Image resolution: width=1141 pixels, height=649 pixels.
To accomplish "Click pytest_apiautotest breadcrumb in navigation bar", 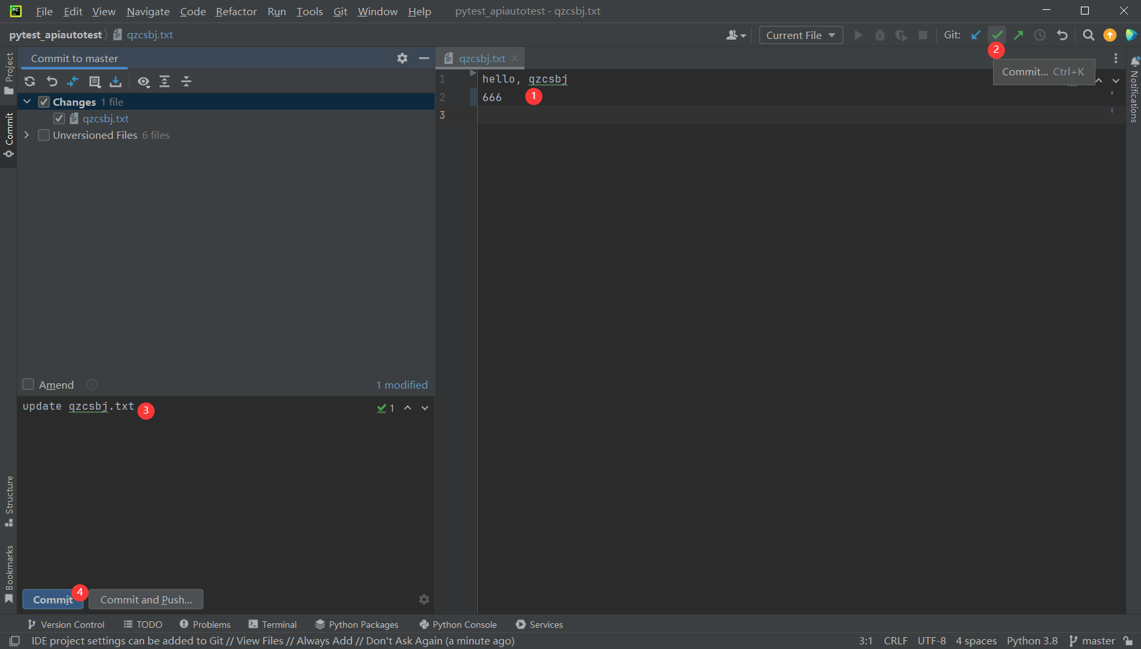I will point(55,34).
